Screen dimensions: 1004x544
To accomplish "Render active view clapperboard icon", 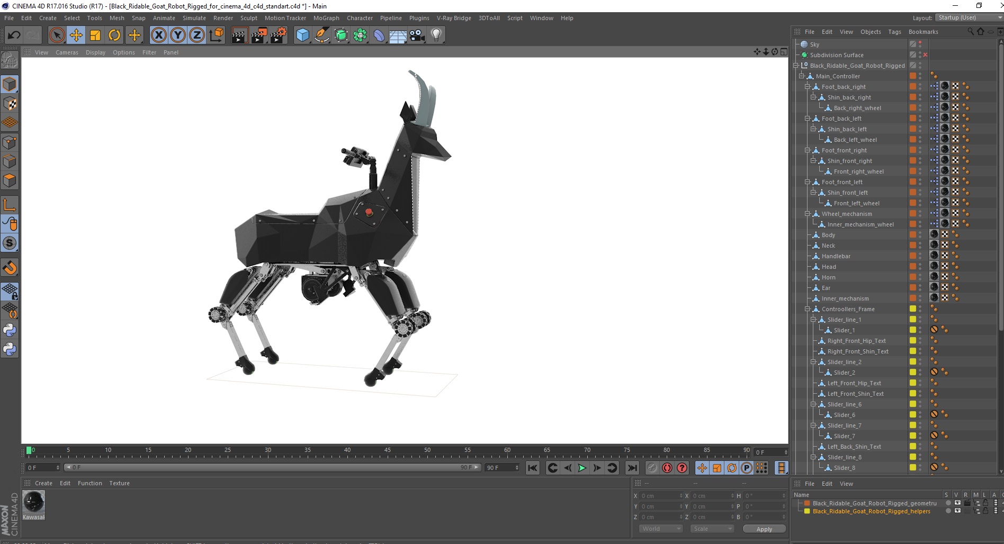I will (x=239, y=35).
